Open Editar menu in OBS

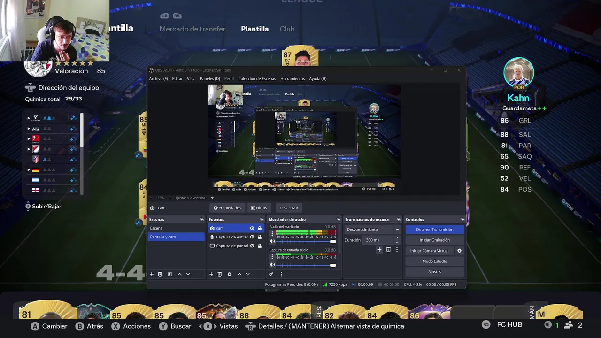pyautogui.click(x=177, y=78)
